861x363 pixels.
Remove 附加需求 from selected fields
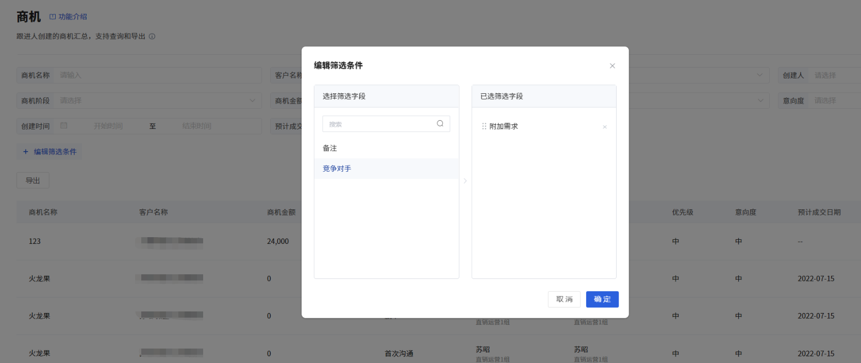605,127
